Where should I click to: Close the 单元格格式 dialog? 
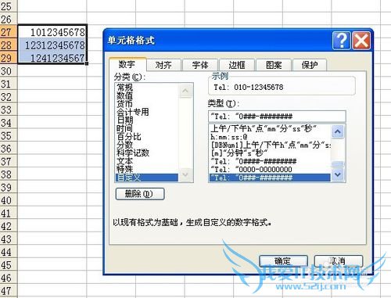pyautogui.click(x=361, y=41)
